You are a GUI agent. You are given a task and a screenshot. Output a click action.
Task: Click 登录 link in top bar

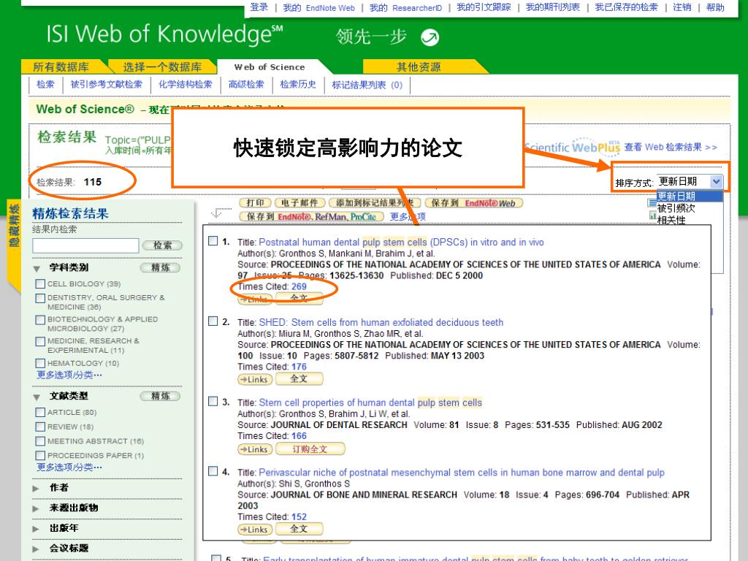point(259,7)
